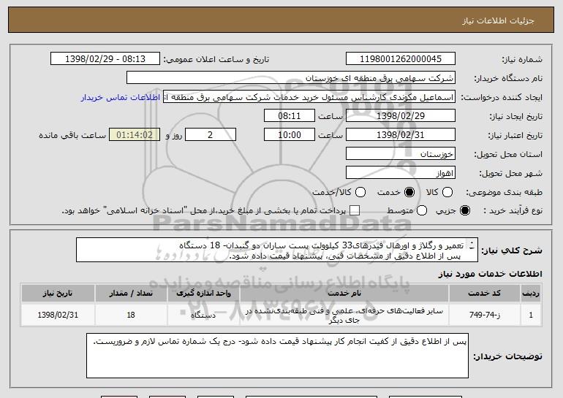Viewport: 563px width, 398px height.
Task: Click the delivery province field خوزستان
Action: (399, 154)
